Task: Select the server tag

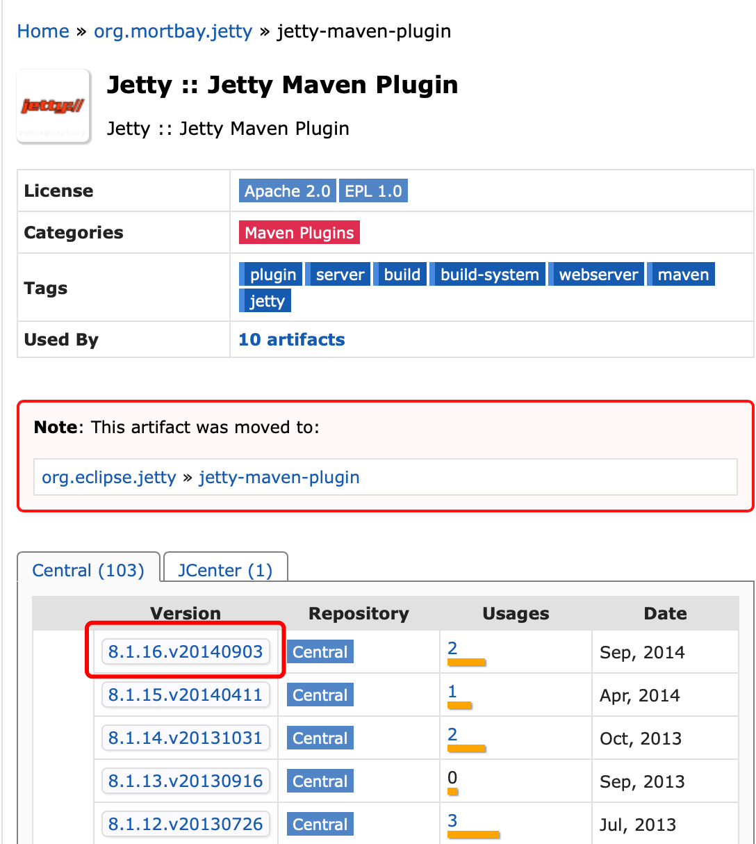Action: click(338, 275)
